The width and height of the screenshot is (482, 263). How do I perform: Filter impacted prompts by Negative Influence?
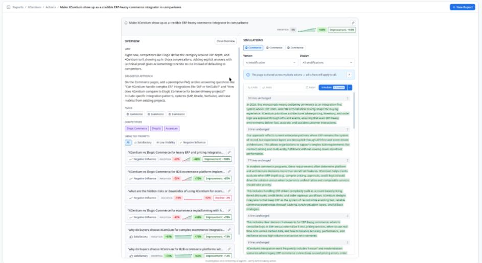point(193,142)
